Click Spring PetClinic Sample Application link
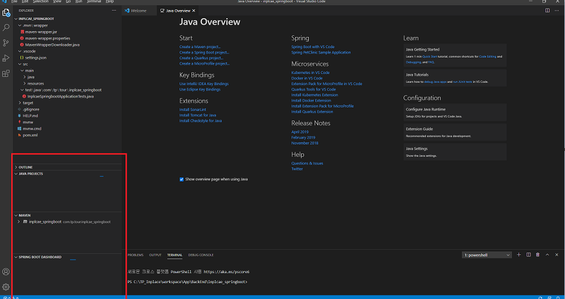The width and height of the screenshot is (565, 299). point(321,52)
